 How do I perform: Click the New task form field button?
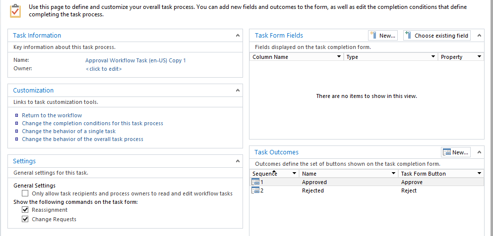coord(382,36)
